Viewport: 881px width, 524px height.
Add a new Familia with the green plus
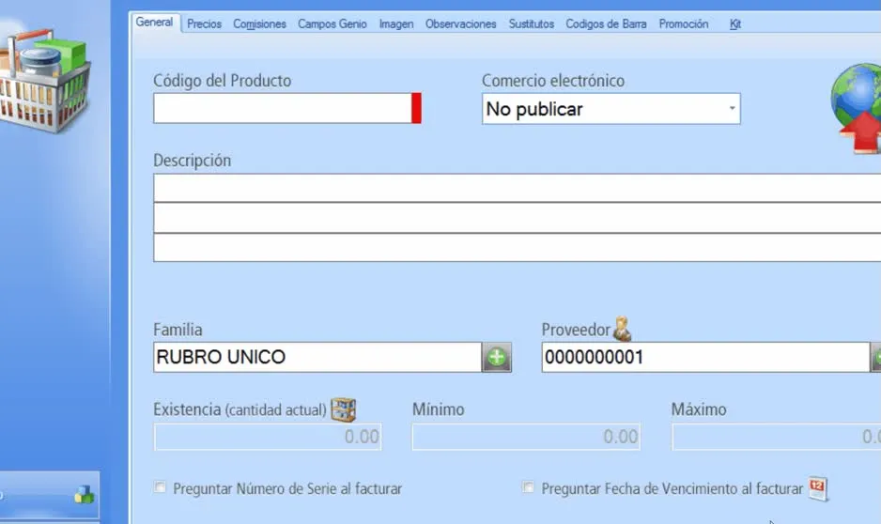tap(497, 357)
